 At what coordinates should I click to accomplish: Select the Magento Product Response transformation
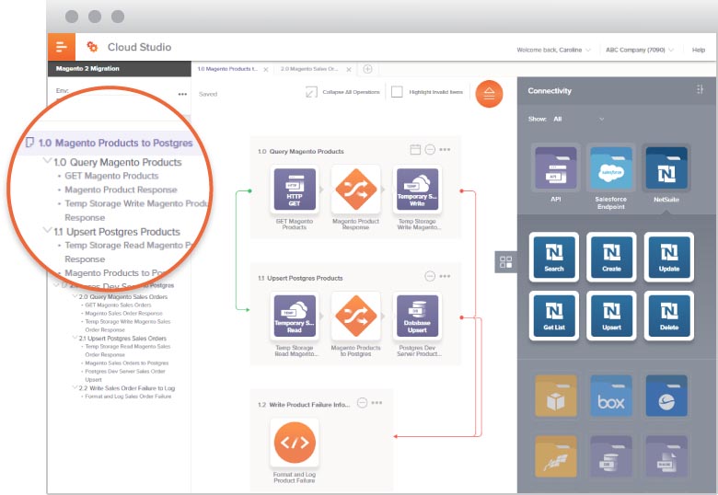pos(356,189)
